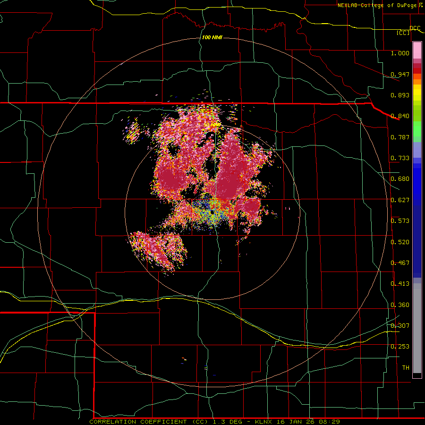Click the 100 NMI range ring label
425x425 pixels.
[212, 37]
